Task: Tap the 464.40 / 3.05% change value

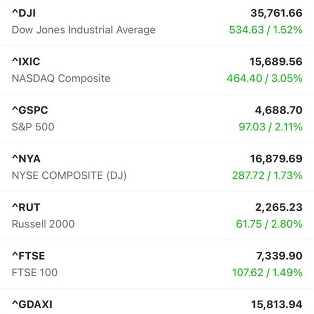Action: click(x=264, y=78)
